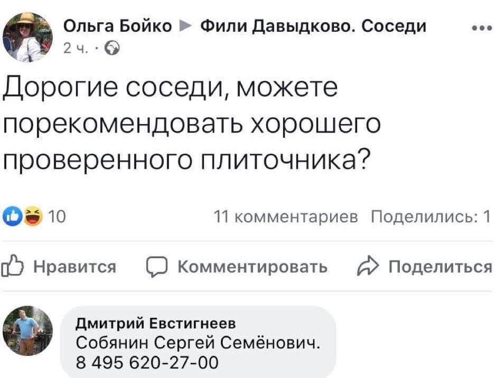Click the share arrow icon beside Поделиться

[368, 267]
